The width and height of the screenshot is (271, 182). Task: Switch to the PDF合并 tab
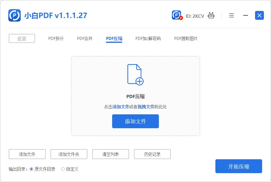point(85,38)
